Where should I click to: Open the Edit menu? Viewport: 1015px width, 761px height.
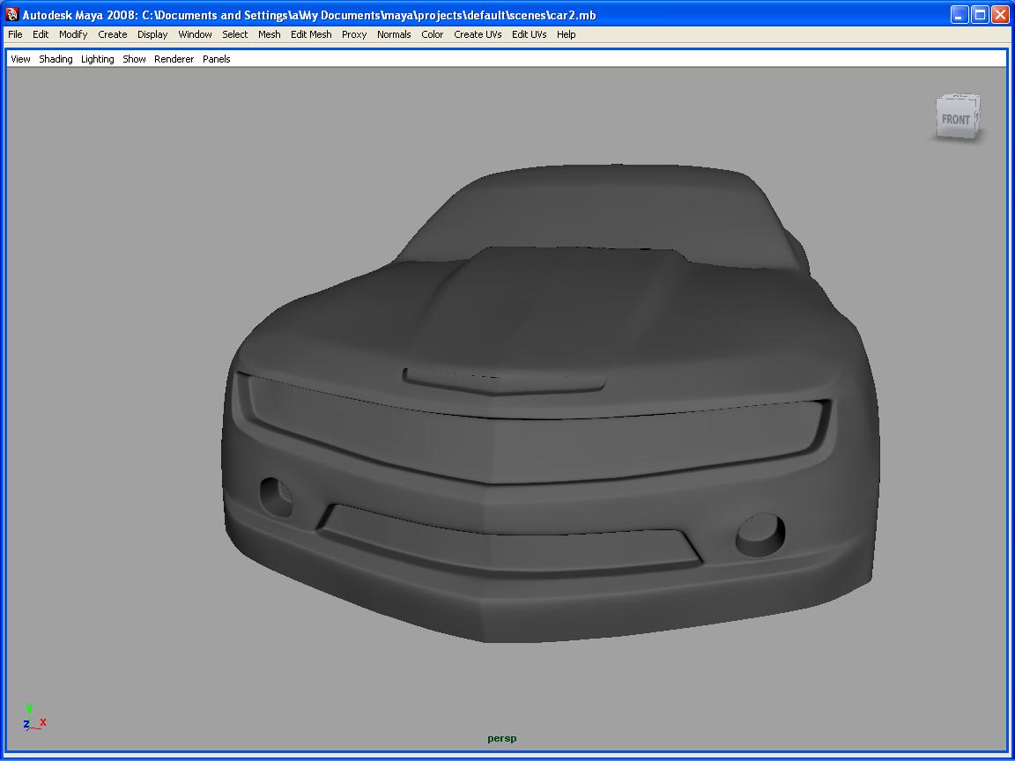point(41,34)
